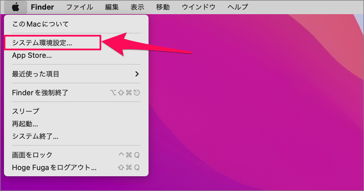Click the 移動 menu in the menu bar

(162, 7)
